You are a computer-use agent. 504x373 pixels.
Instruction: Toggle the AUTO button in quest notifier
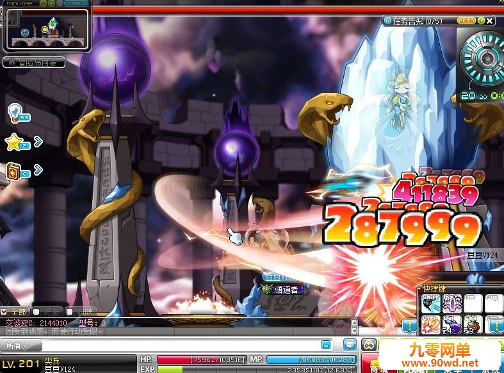click(466, 21)
